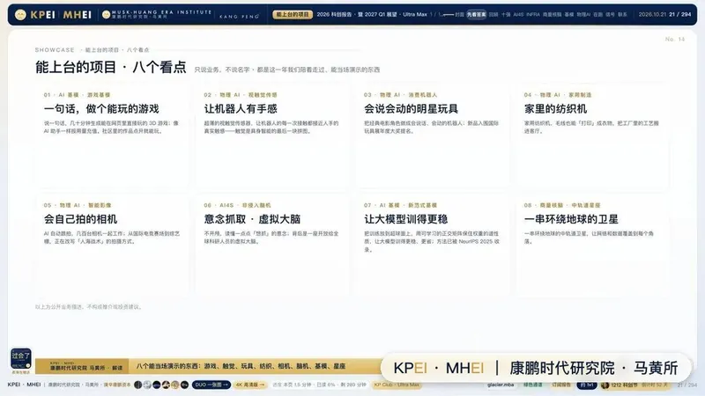Click the 能上台的项目 · 八个看点 heading

tap(111, 68)
